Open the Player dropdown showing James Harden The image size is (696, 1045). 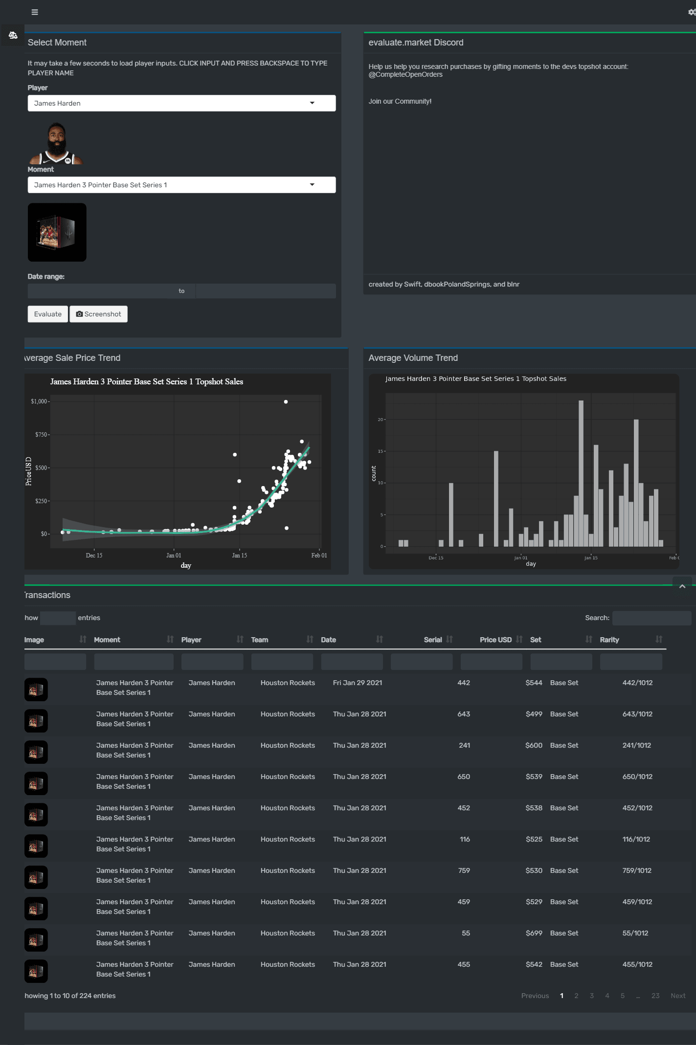click(181, 103)
